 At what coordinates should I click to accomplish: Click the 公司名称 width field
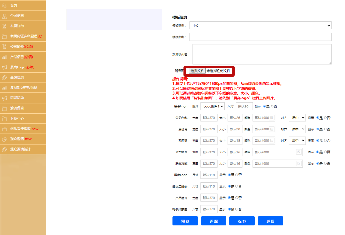coord(209,118)
